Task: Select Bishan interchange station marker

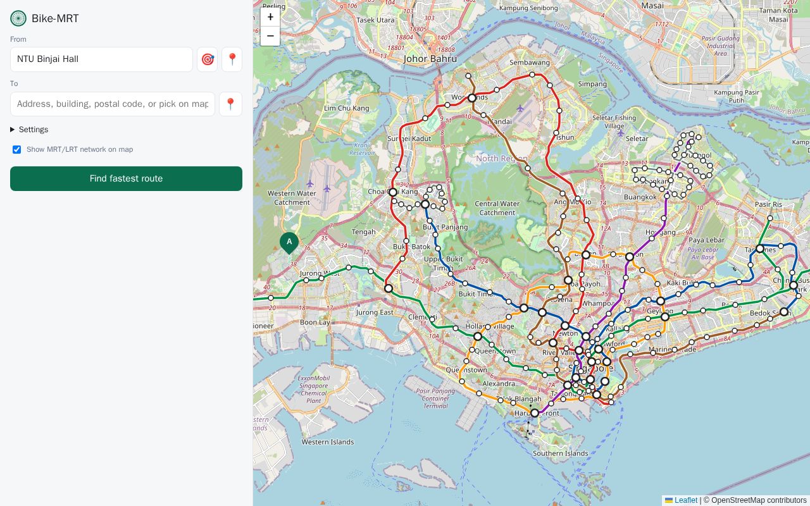Action: [586, 255]
